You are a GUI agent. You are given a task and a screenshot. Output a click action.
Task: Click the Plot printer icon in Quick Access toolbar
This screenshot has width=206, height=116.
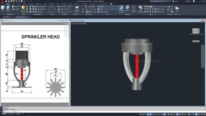(22, 1)
